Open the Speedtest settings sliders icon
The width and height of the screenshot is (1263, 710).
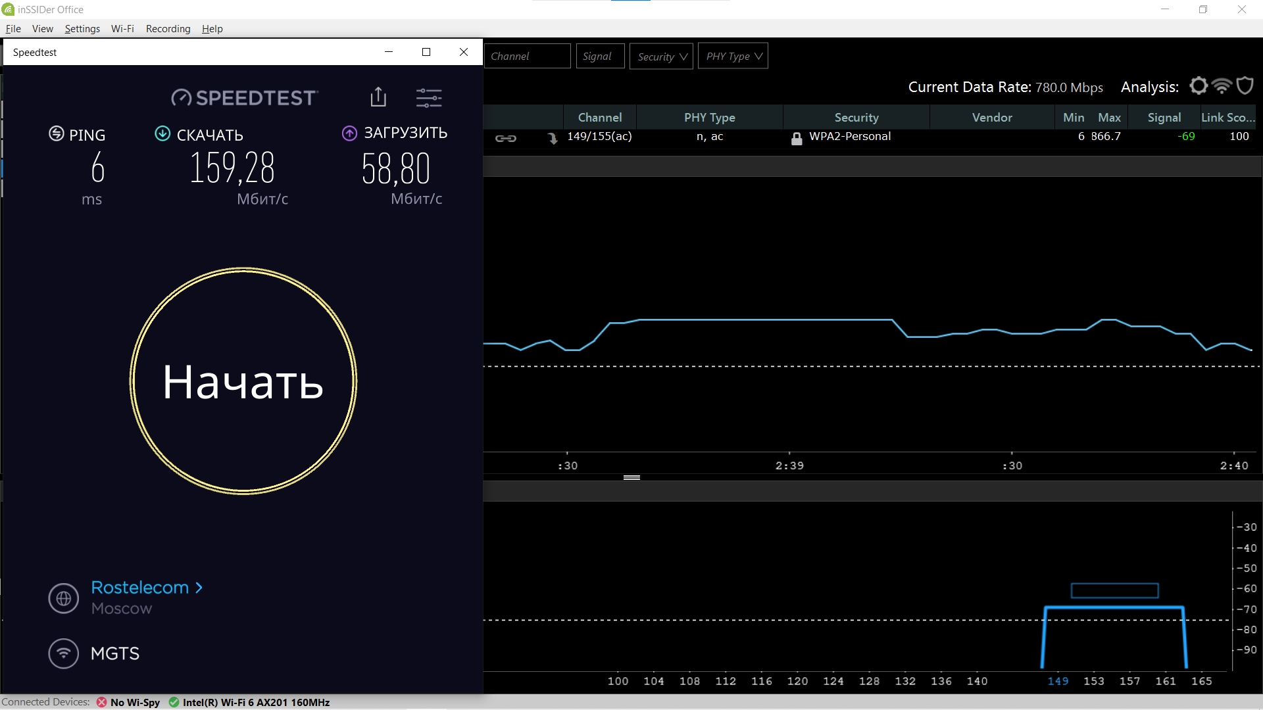(x=429, y=98)
